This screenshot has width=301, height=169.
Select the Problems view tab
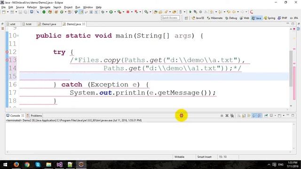pyautogui.click(x=34, y=115)
